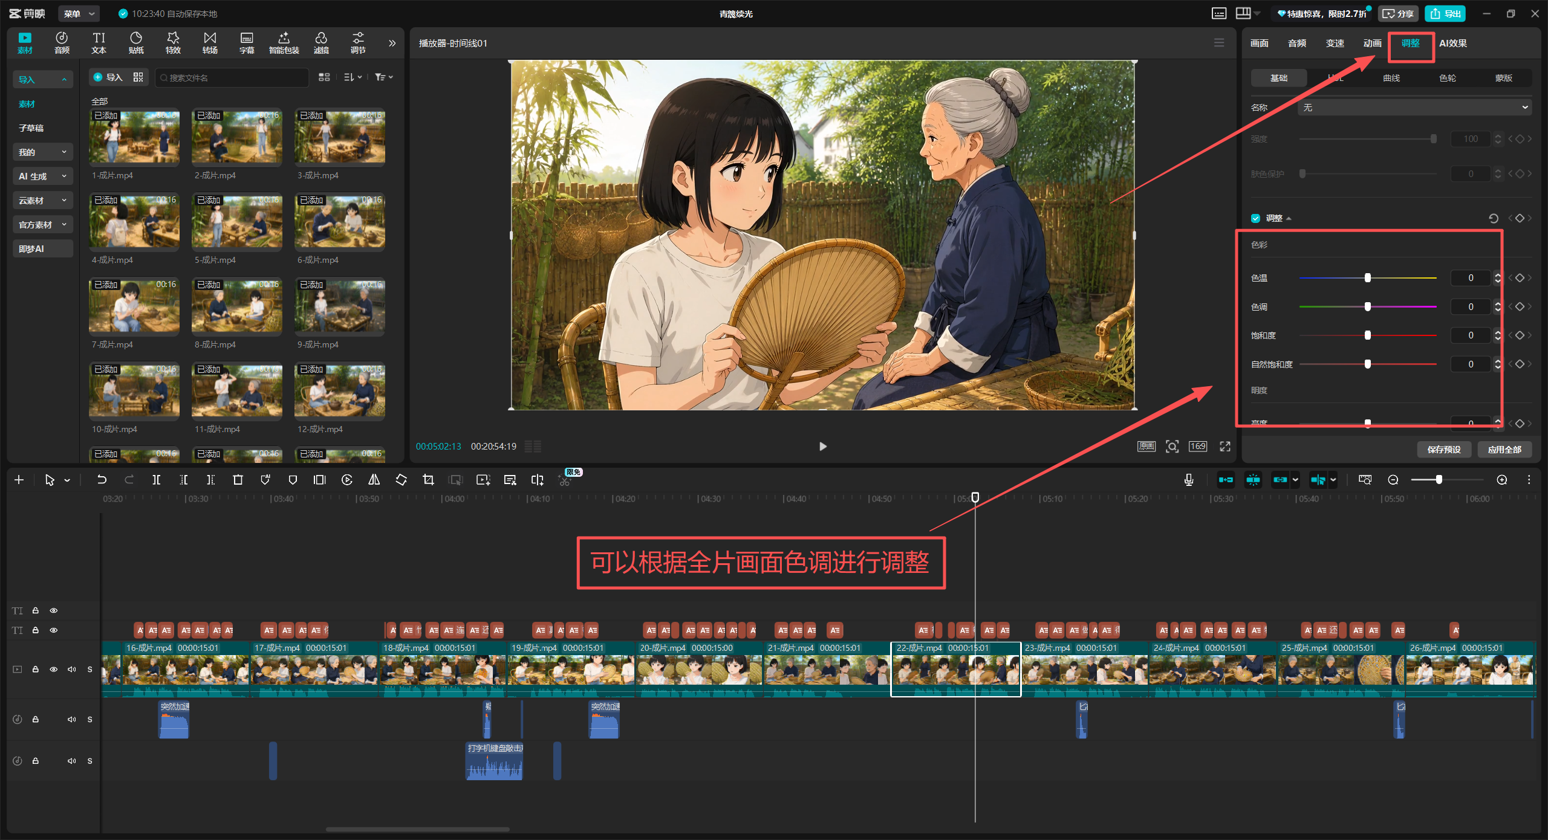1548x840 pixels.
Task: Select the 曲线 curves sub-tab
Action: [x=1391, y=78]
